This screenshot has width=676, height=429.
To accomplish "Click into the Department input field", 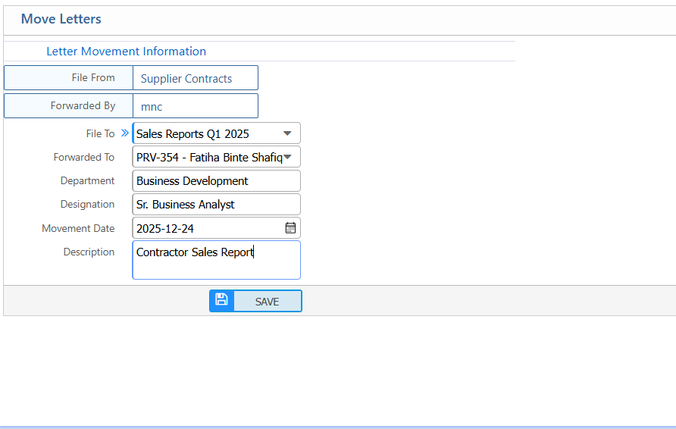I will pyautogui.click(x=216, y=181).
